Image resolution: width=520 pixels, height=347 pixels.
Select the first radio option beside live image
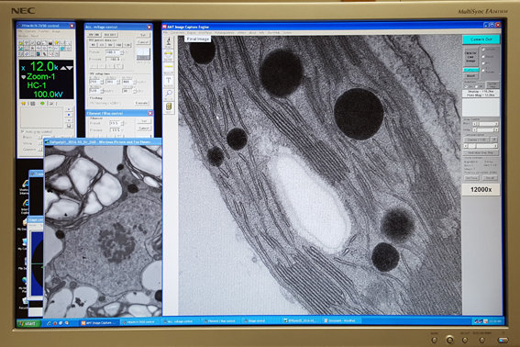483,50
